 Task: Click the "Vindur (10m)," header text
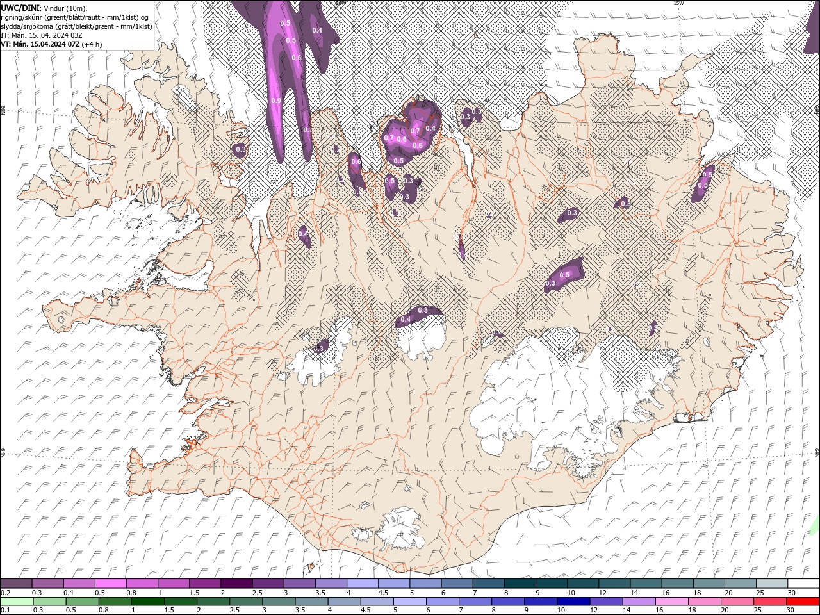tap(64, 8)
